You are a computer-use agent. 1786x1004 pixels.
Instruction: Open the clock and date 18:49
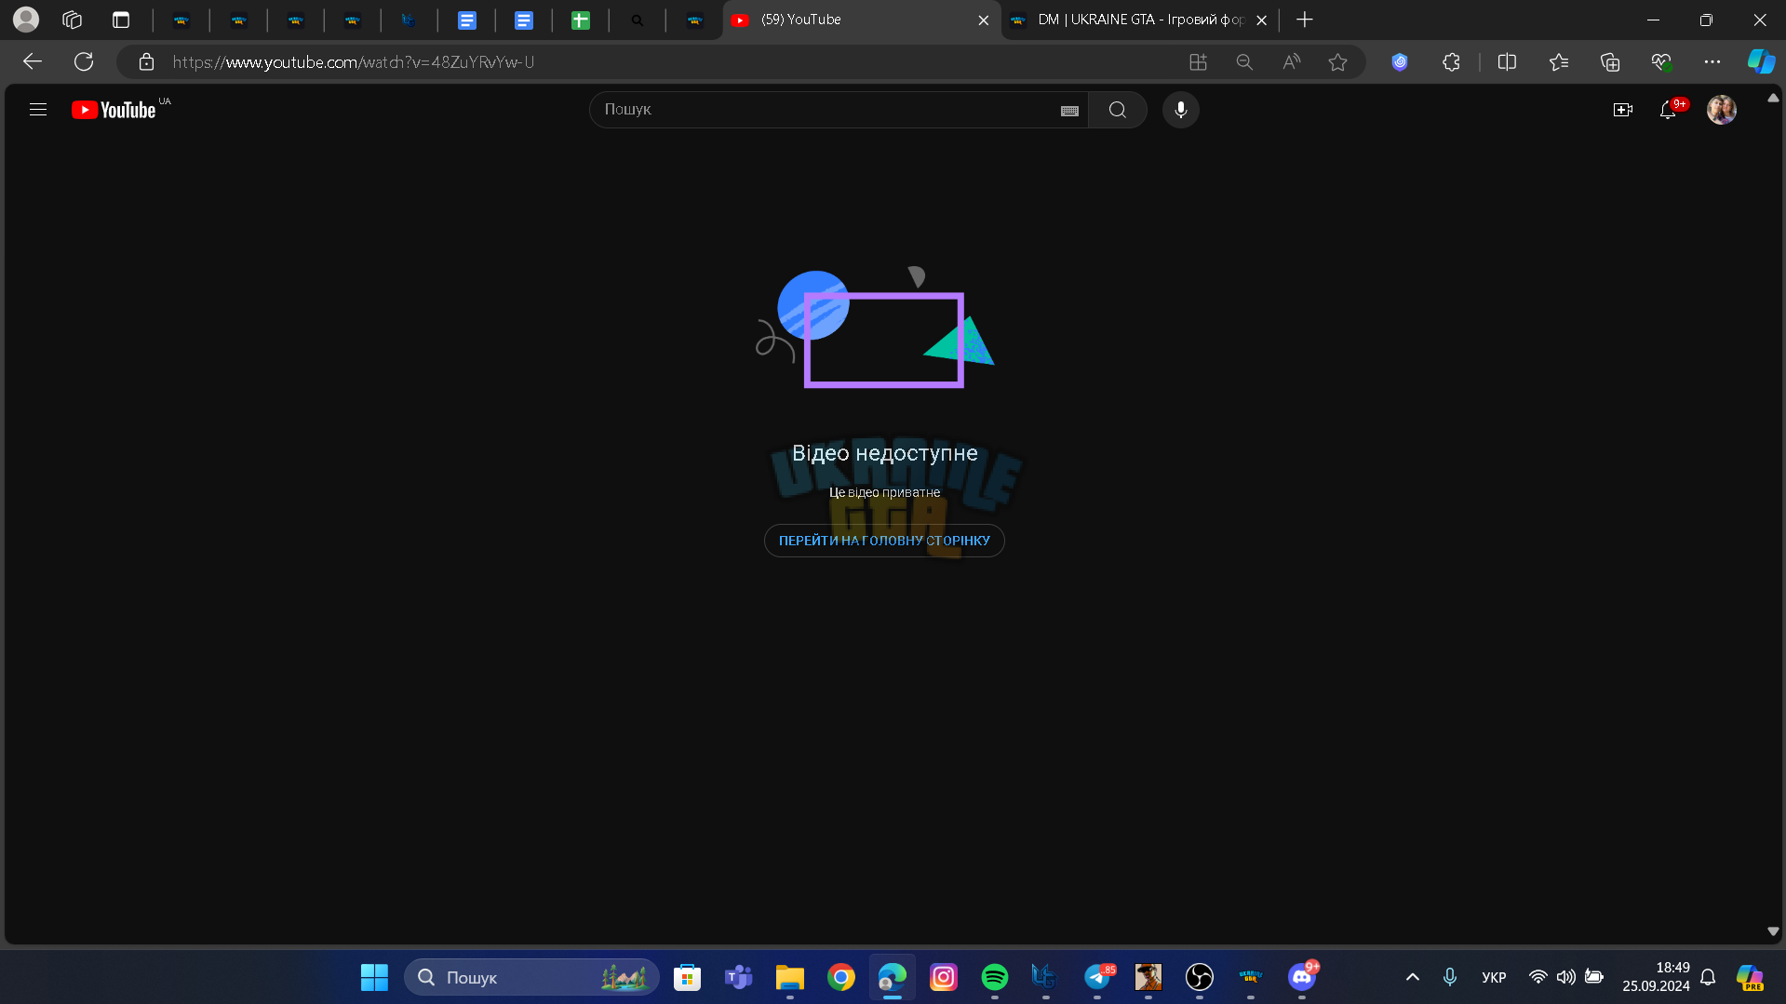coord(1656,977)
